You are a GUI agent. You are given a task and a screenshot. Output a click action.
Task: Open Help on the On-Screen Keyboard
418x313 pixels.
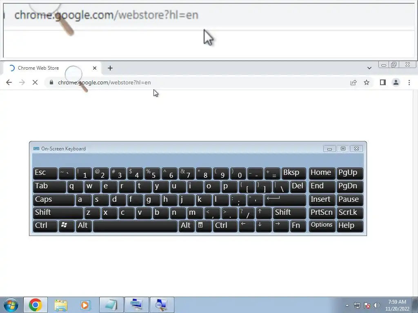point(350,226)
